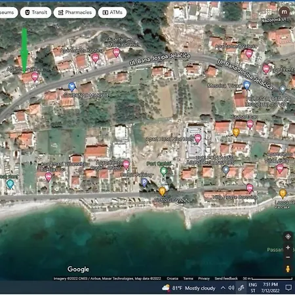Click the STUBENCO MARKET shopping cart pin
295x295 pixels.
click(71, 87)
